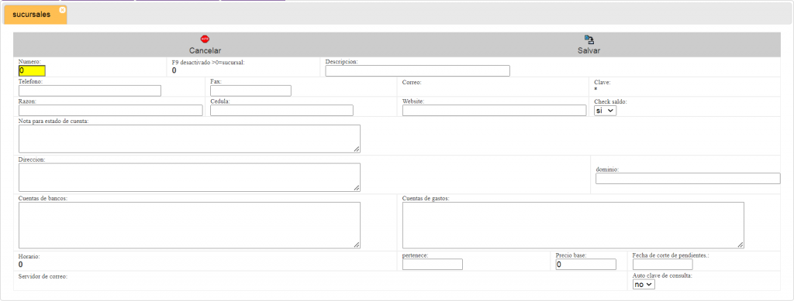The width and height of the screenshot is (794, 301).
Task: Click the pertenece input field
Action: tap(433, 264)
